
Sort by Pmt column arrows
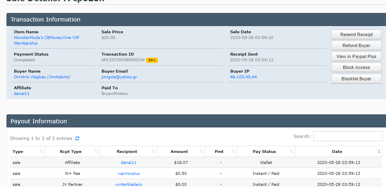coord(233,151)
